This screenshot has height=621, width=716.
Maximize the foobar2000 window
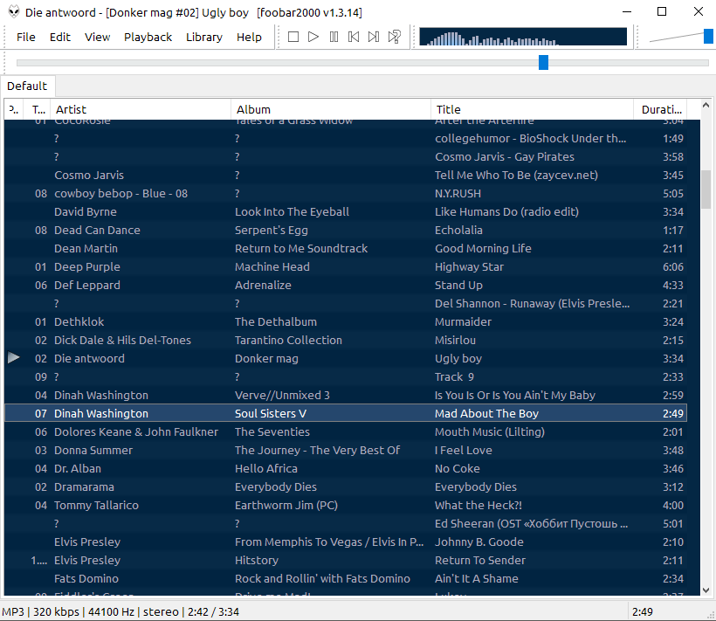(x=662, y=12)
